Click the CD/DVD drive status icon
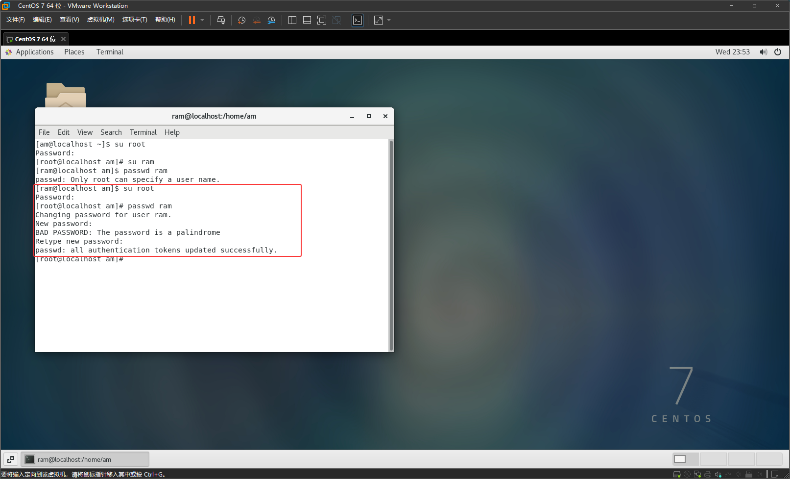Viewport: 790px width, 479px height. [x=687, y=474]
